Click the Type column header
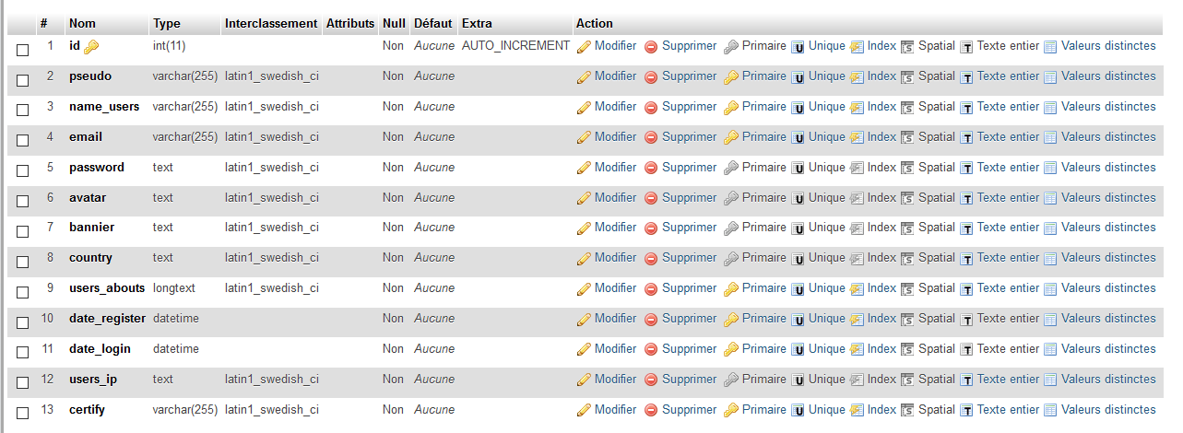This screenshot has width=1183, height=433. coord(167,23)
